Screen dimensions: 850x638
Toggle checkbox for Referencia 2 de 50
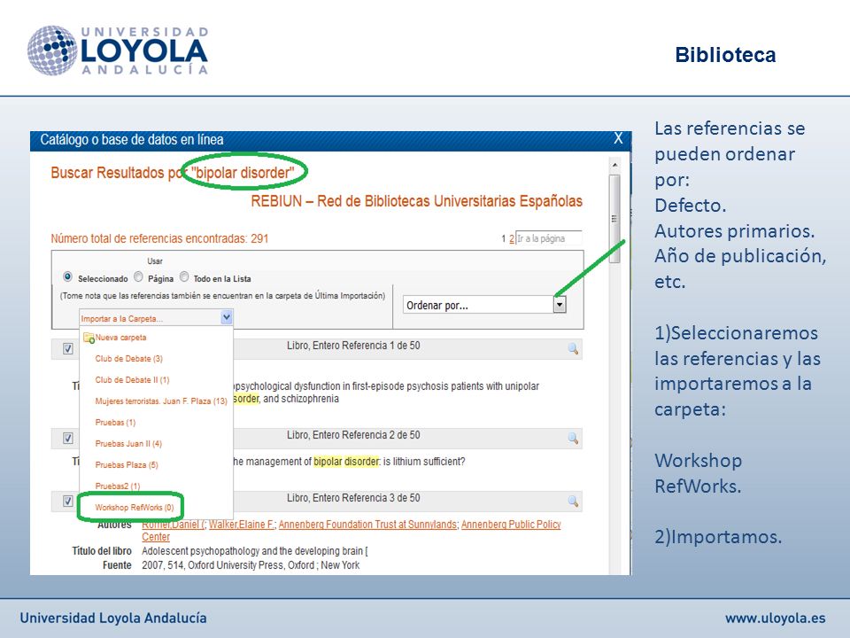(68, 439)
